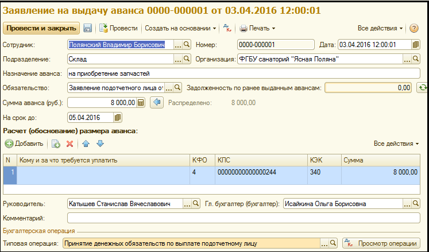
Task: Click the Организация field
Action: [320, 59]
